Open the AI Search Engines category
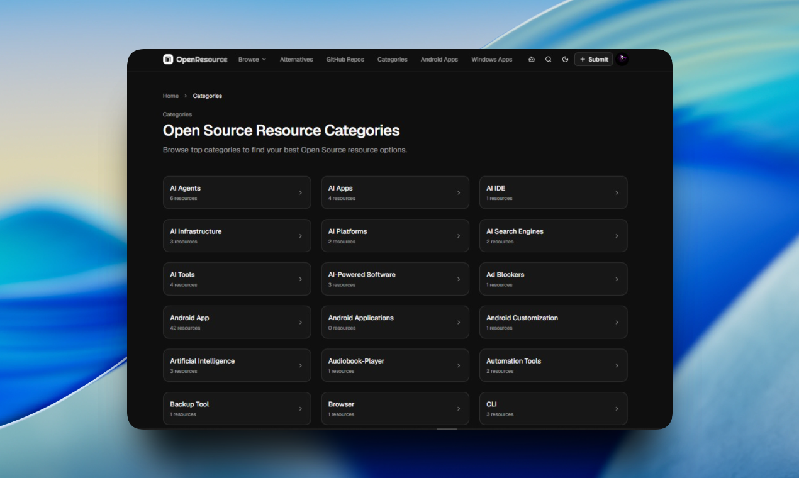 (x=552, y=236)
